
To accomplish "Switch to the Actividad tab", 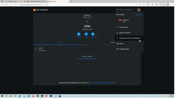I will (x=112, y=42).
